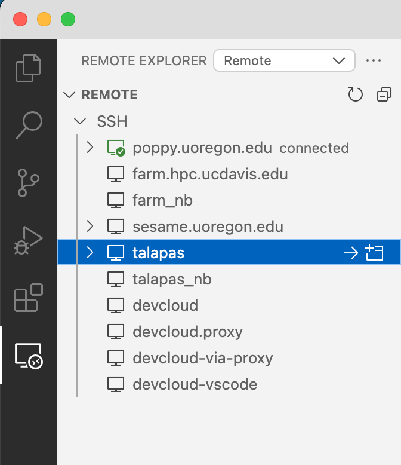Open Remote Explorer more actions menu
401x465 pixels.
(x=374, y=60)
